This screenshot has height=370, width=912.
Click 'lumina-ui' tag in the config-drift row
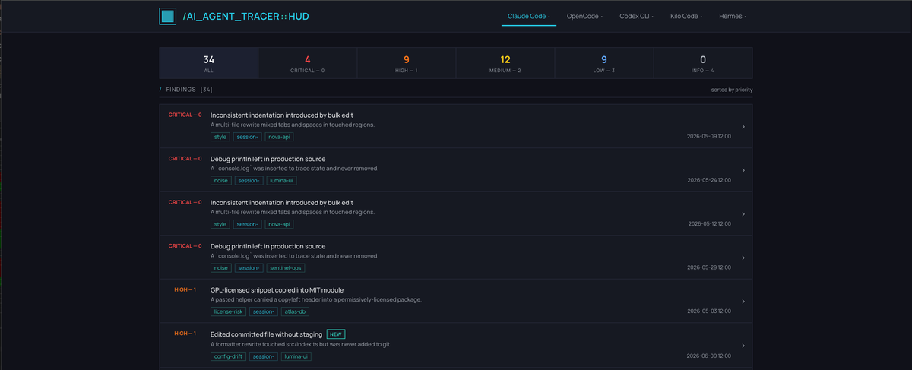(x=296, y=356)
